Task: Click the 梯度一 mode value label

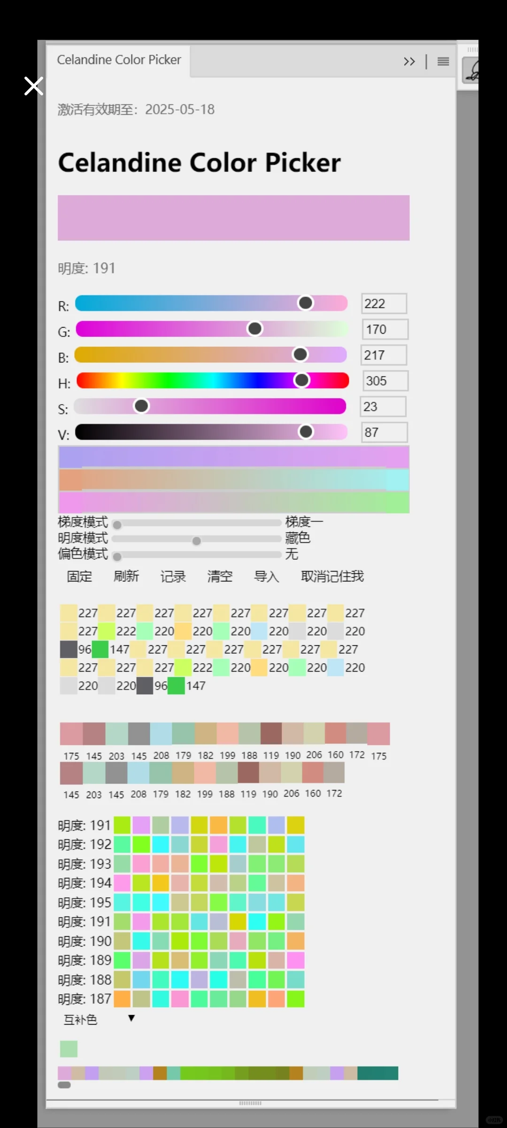Action: tap(304, 522)
